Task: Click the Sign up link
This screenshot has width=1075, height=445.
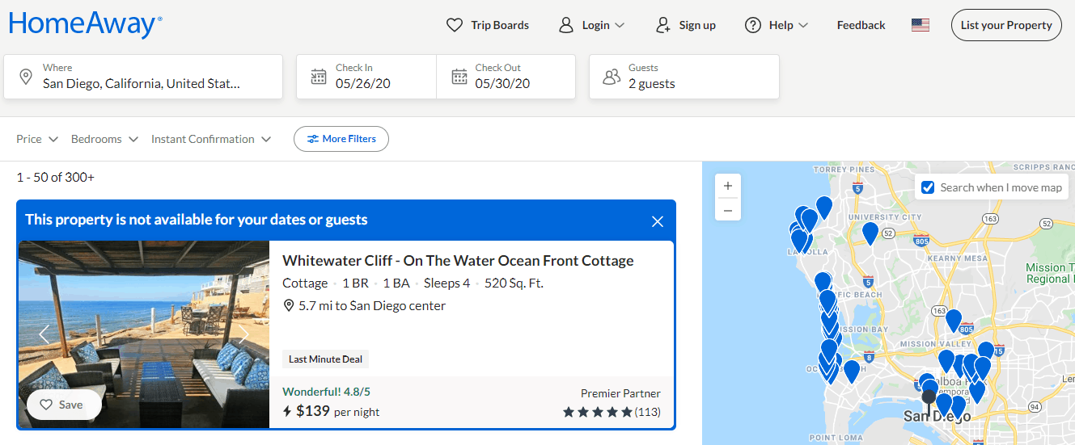Action: pos(685,25)
